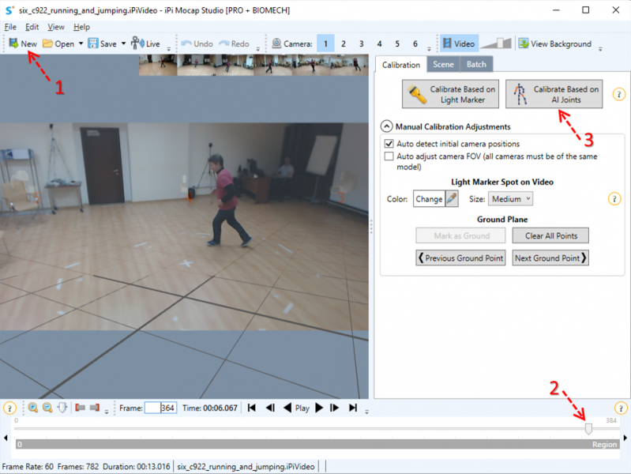The width and height of the screenshot is (631, 474).
Task: Open toolbar overflow after Camera numbers
Action: [429, 49]
